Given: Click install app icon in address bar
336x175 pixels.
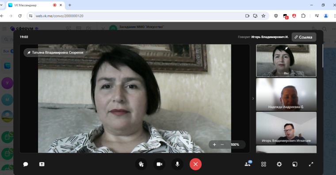Looking at the screenshot, I should tap(255, 16).
